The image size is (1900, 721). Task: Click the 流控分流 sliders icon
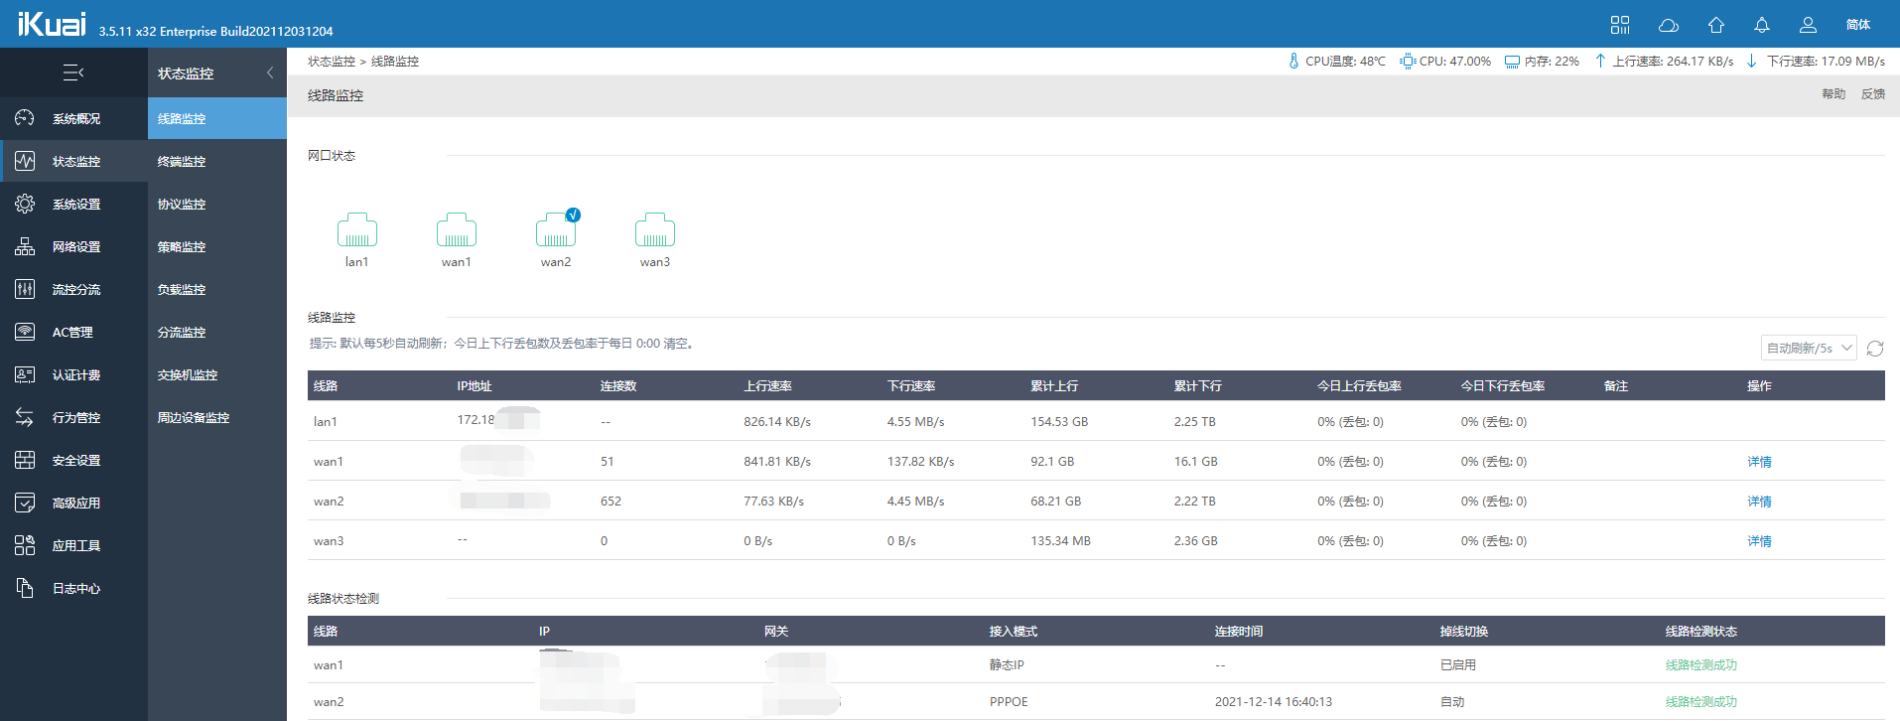click(x=25, y=289)
